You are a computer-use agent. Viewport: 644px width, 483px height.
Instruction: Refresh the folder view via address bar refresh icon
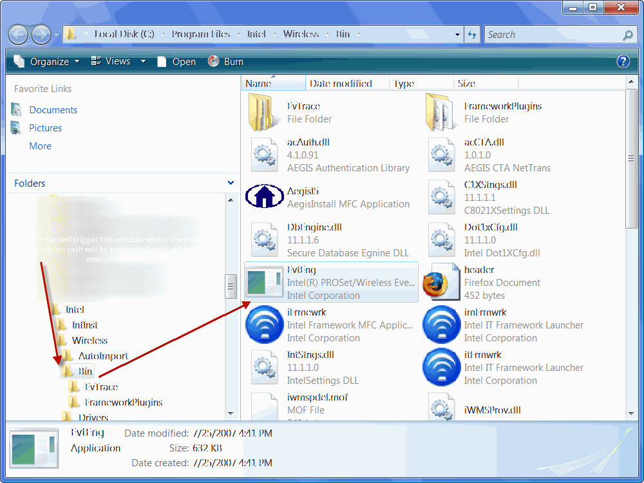472,35
